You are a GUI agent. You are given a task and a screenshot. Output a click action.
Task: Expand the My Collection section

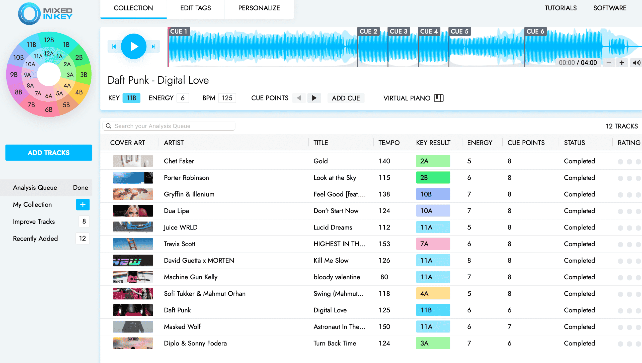tap(83, 204)
